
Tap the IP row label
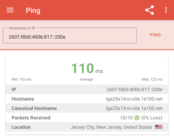click(x=14, y=90)
